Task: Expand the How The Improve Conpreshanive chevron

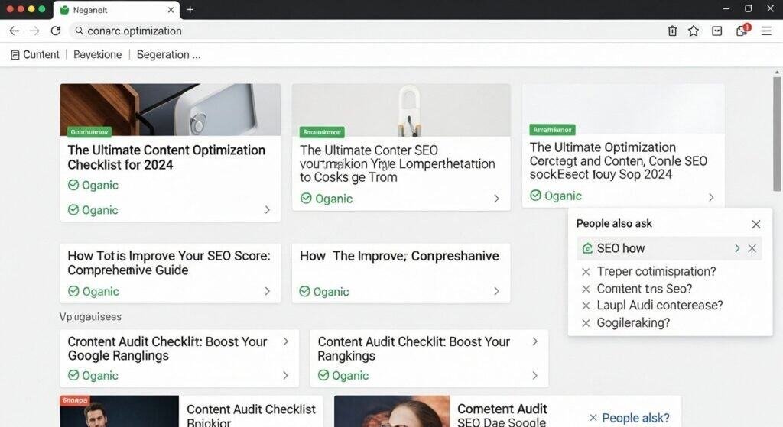Action: click(496, 291)
